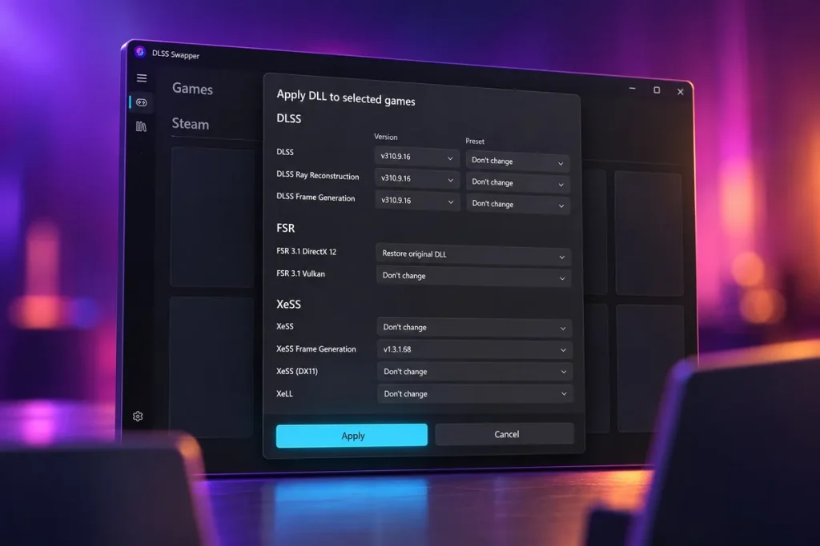
Task: Click the 'XeSS (DX11)' label
Action: point(296,371)
